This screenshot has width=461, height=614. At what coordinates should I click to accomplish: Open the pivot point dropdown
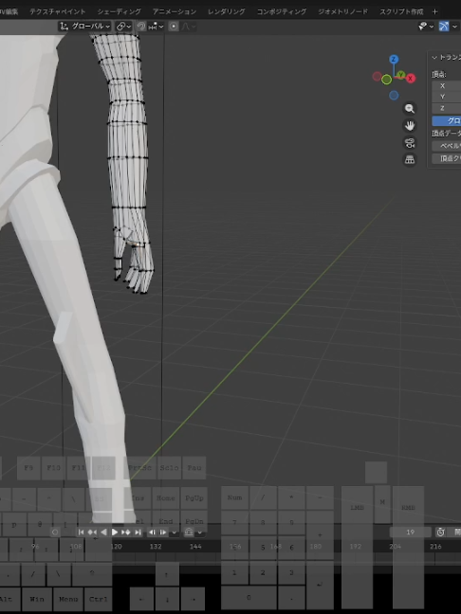point(123,27)
